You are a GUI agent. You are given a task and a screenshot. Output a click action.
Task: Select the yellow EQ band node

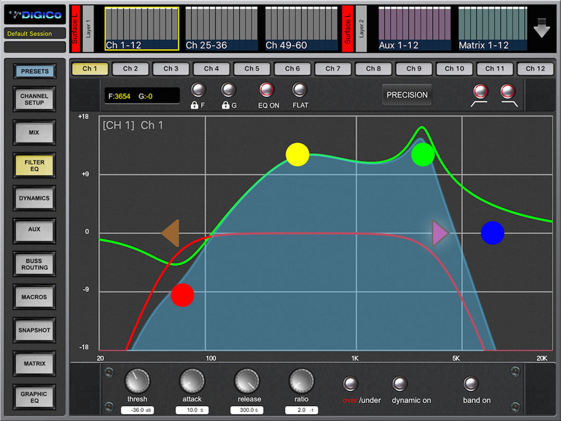click(297, 154)
